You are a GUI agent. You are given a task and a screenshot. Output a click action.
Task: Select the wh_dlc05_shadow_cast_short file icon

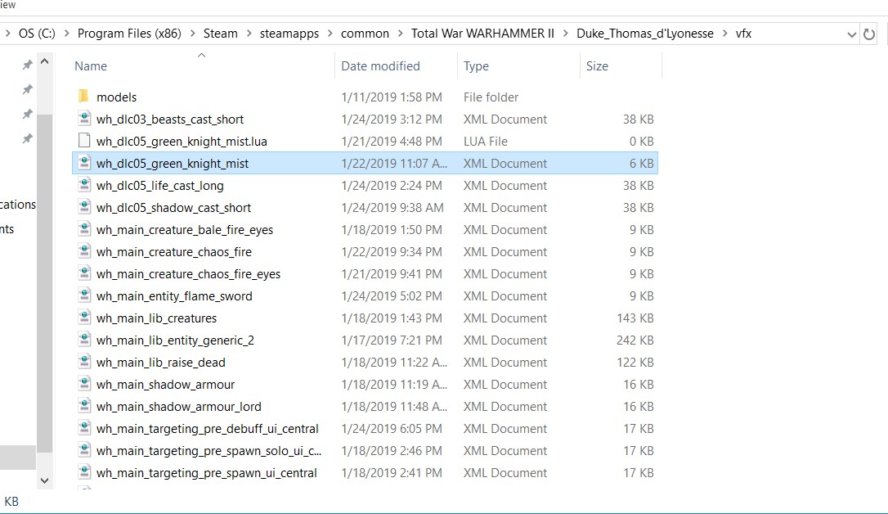[x=84, y=207]
